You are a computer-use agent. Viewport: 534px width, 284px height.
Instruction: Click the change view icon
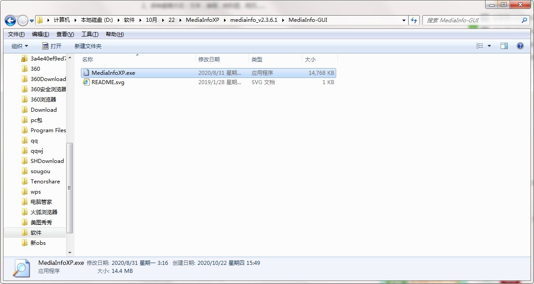tap(479, 46)
